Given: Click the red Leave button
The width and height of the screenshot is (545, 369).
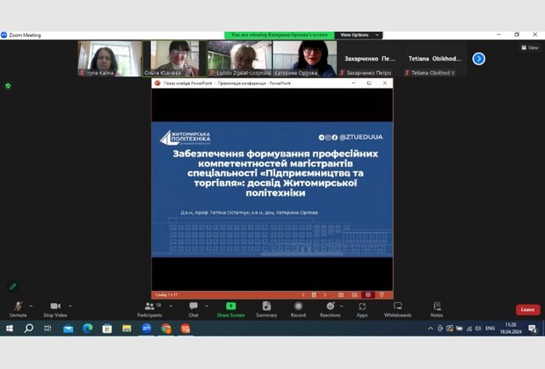Looking at the screenshot, I should (527, 309).
